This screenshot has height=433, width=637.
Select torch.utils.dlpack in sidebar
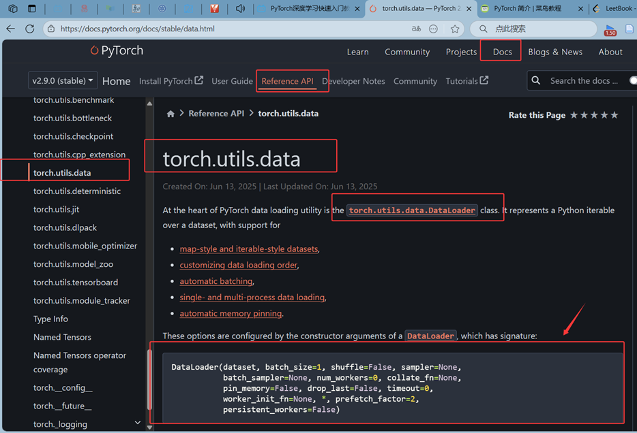(65, 227)
